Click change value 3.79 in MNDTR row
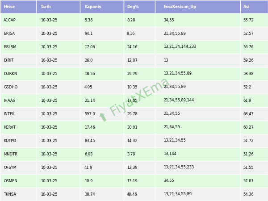This screenshot has height=201, width=268. [131, 154]
